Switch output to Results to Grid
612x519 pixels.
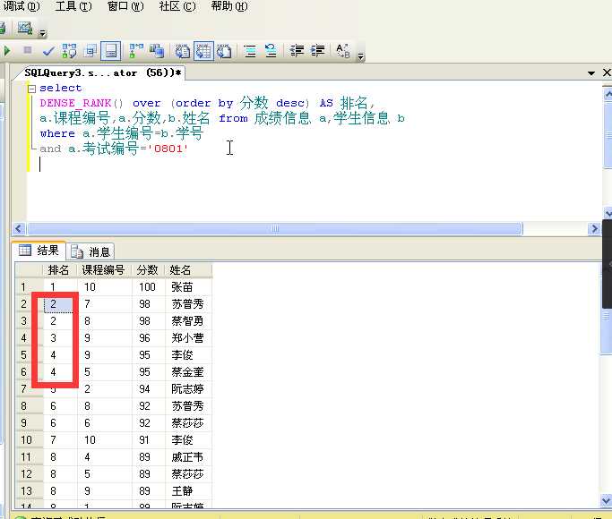pyautogui.click(x=203, y=51)
